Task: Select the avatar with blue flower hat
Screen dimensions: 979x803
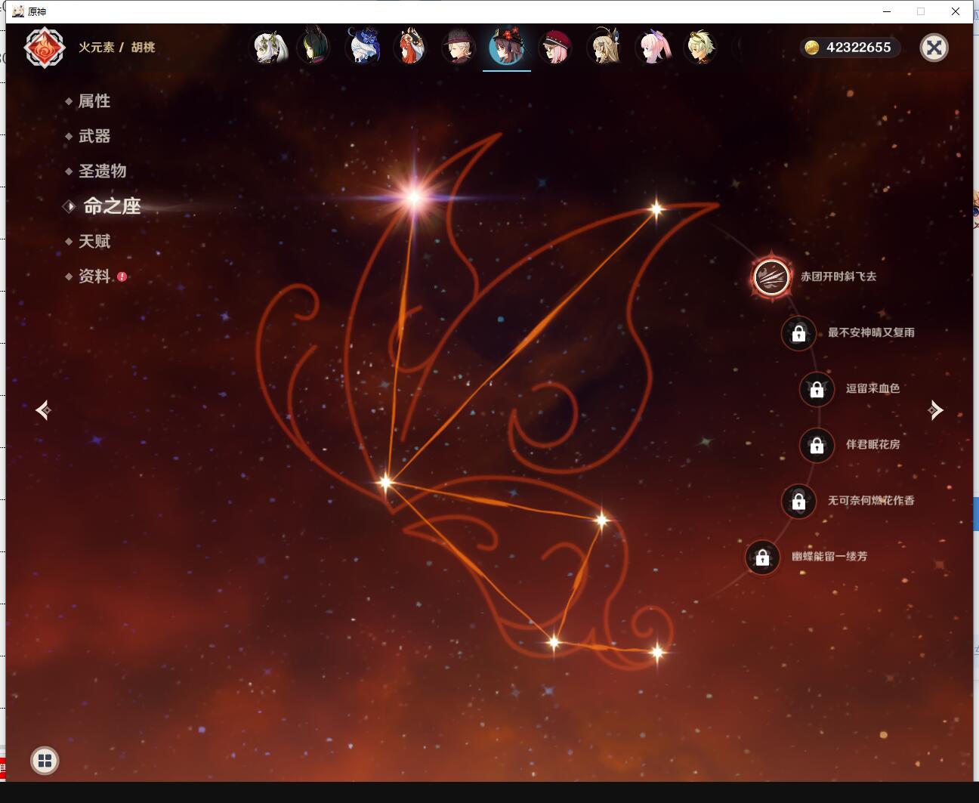Action: click(362, 48)
